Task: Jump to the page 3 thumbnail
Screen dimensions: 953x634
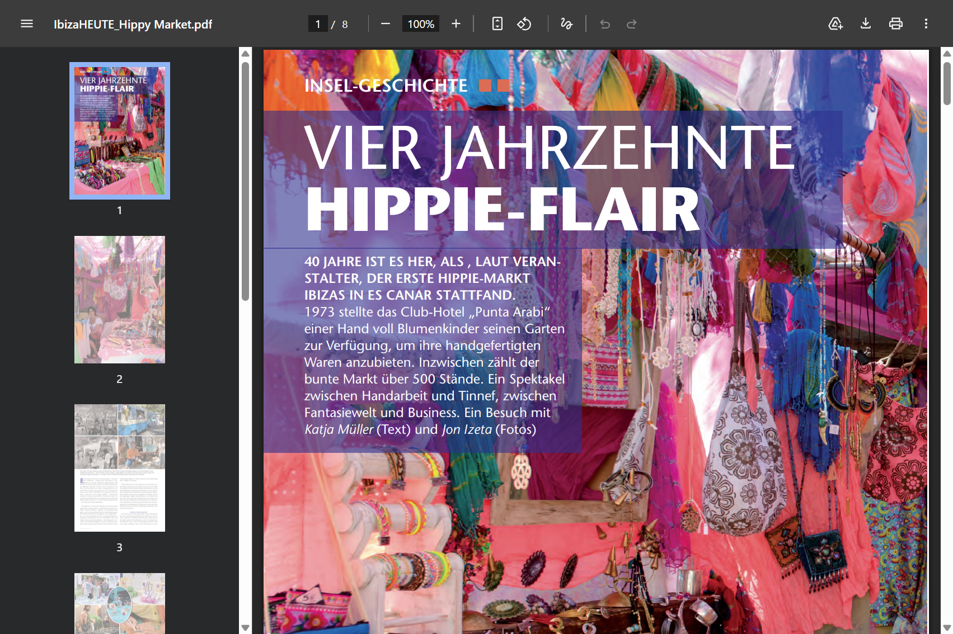Action: 120,468
